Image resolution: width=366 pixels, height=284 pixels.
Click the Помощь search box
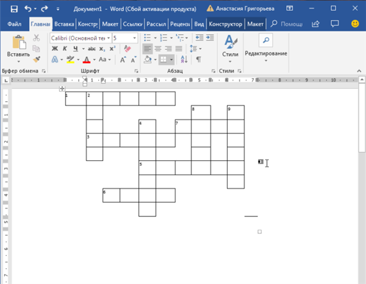coord(287,24)
